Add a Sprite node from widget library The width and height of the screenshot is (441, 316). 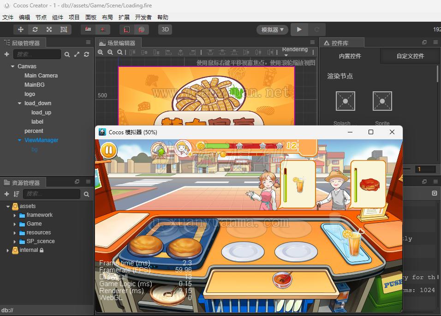pos(382,101)
